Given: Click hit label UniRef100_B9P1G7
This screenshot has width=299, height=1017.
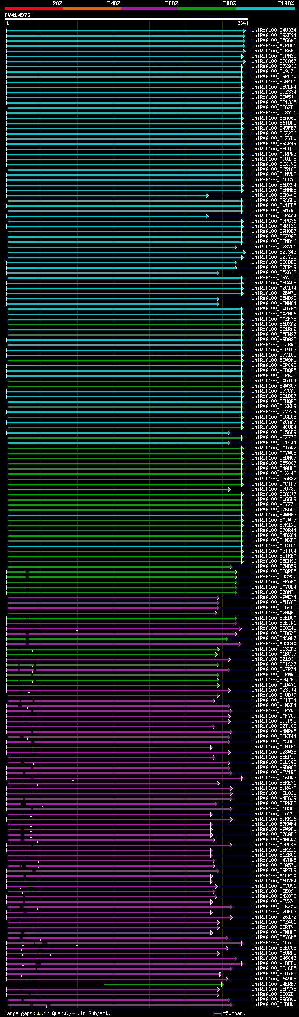Looking at the screenshot, I should pyautogui.click(x=274, y=350).
